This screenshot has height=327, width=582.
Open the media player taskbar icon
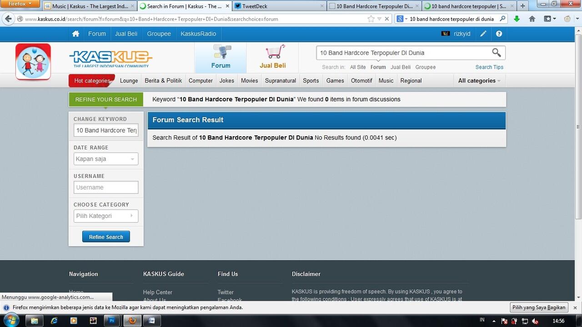point(74,321)
